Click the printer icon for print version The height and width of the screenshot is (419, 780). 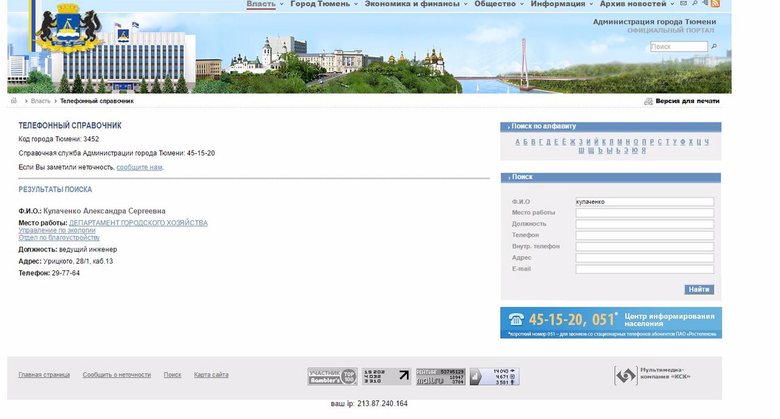[x=648, y=101]
